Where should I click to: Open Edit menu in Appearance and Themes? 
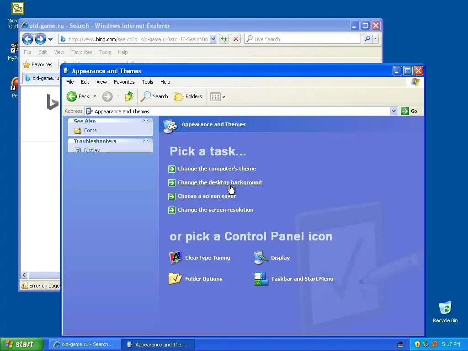85,82
